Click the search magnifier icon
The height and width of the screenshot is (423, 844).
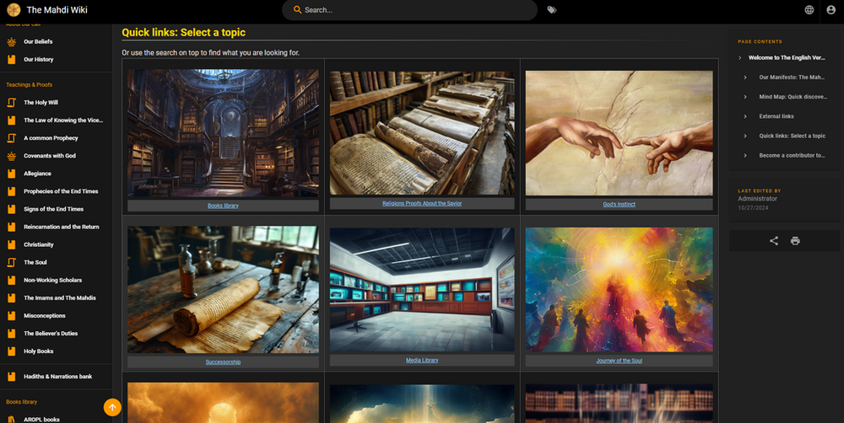coord(297,9)
